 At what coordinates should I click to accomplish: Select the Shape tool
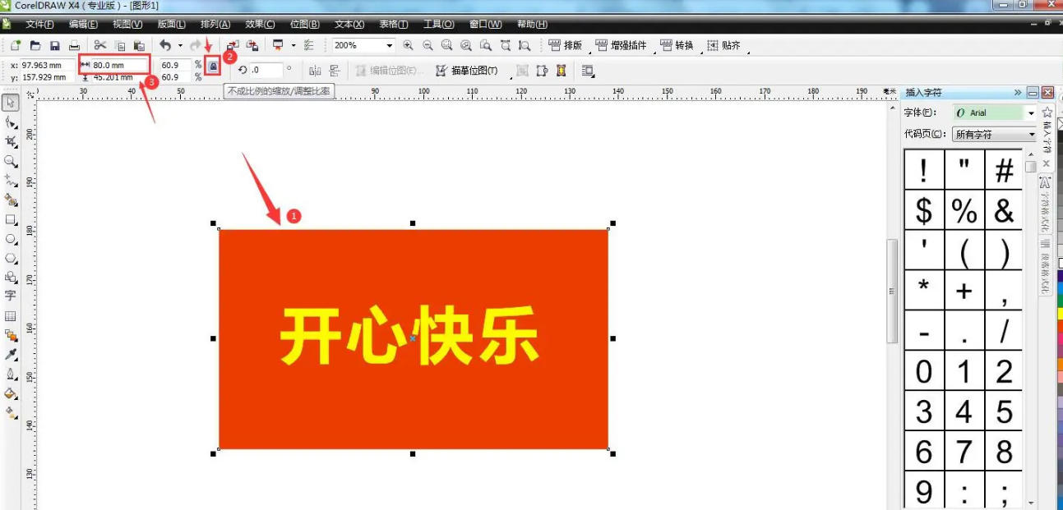[10, 122]
